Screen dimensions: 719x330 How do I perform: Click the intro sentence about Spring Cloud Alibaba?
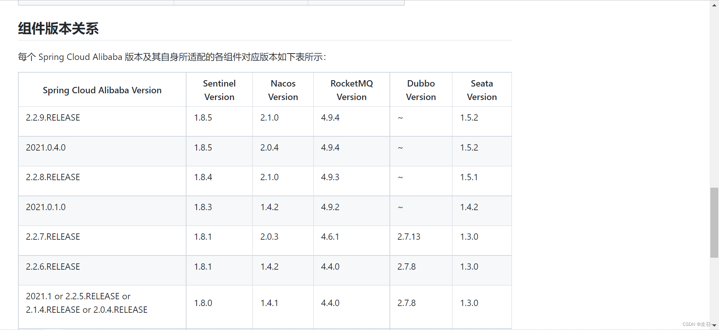172,57
